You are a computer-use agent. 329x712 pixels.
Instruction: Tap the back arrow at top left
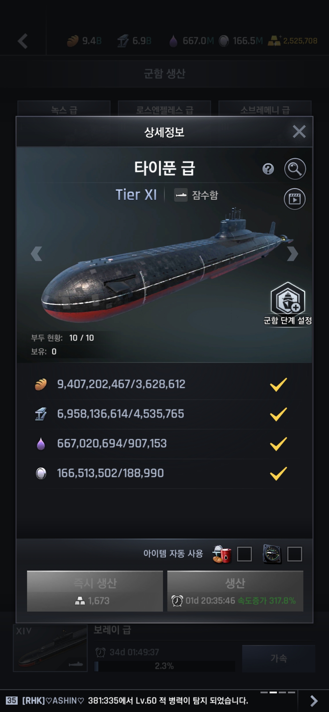pos(23,41)
